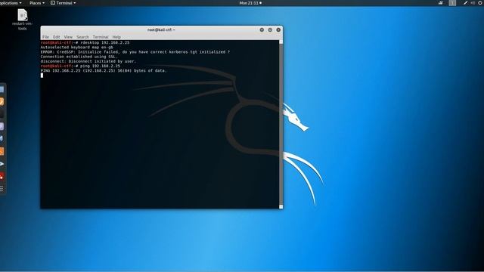484x272 pixels.
Task: Open the Search menu in terminal
Action: click(x=82, y=37)
